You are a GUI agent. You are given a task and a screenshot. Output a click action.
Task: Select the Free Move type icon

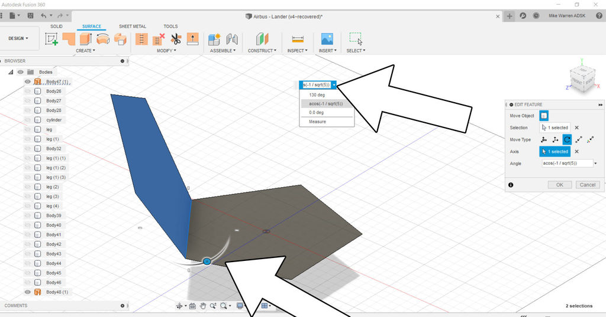544,139
